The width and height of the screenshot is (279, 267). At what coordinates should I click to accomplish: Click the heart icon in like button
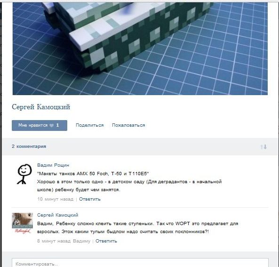tap(51, 125)
